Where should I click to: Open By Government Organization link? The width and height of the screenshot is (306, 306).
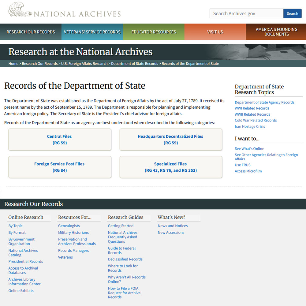point(21,241)
